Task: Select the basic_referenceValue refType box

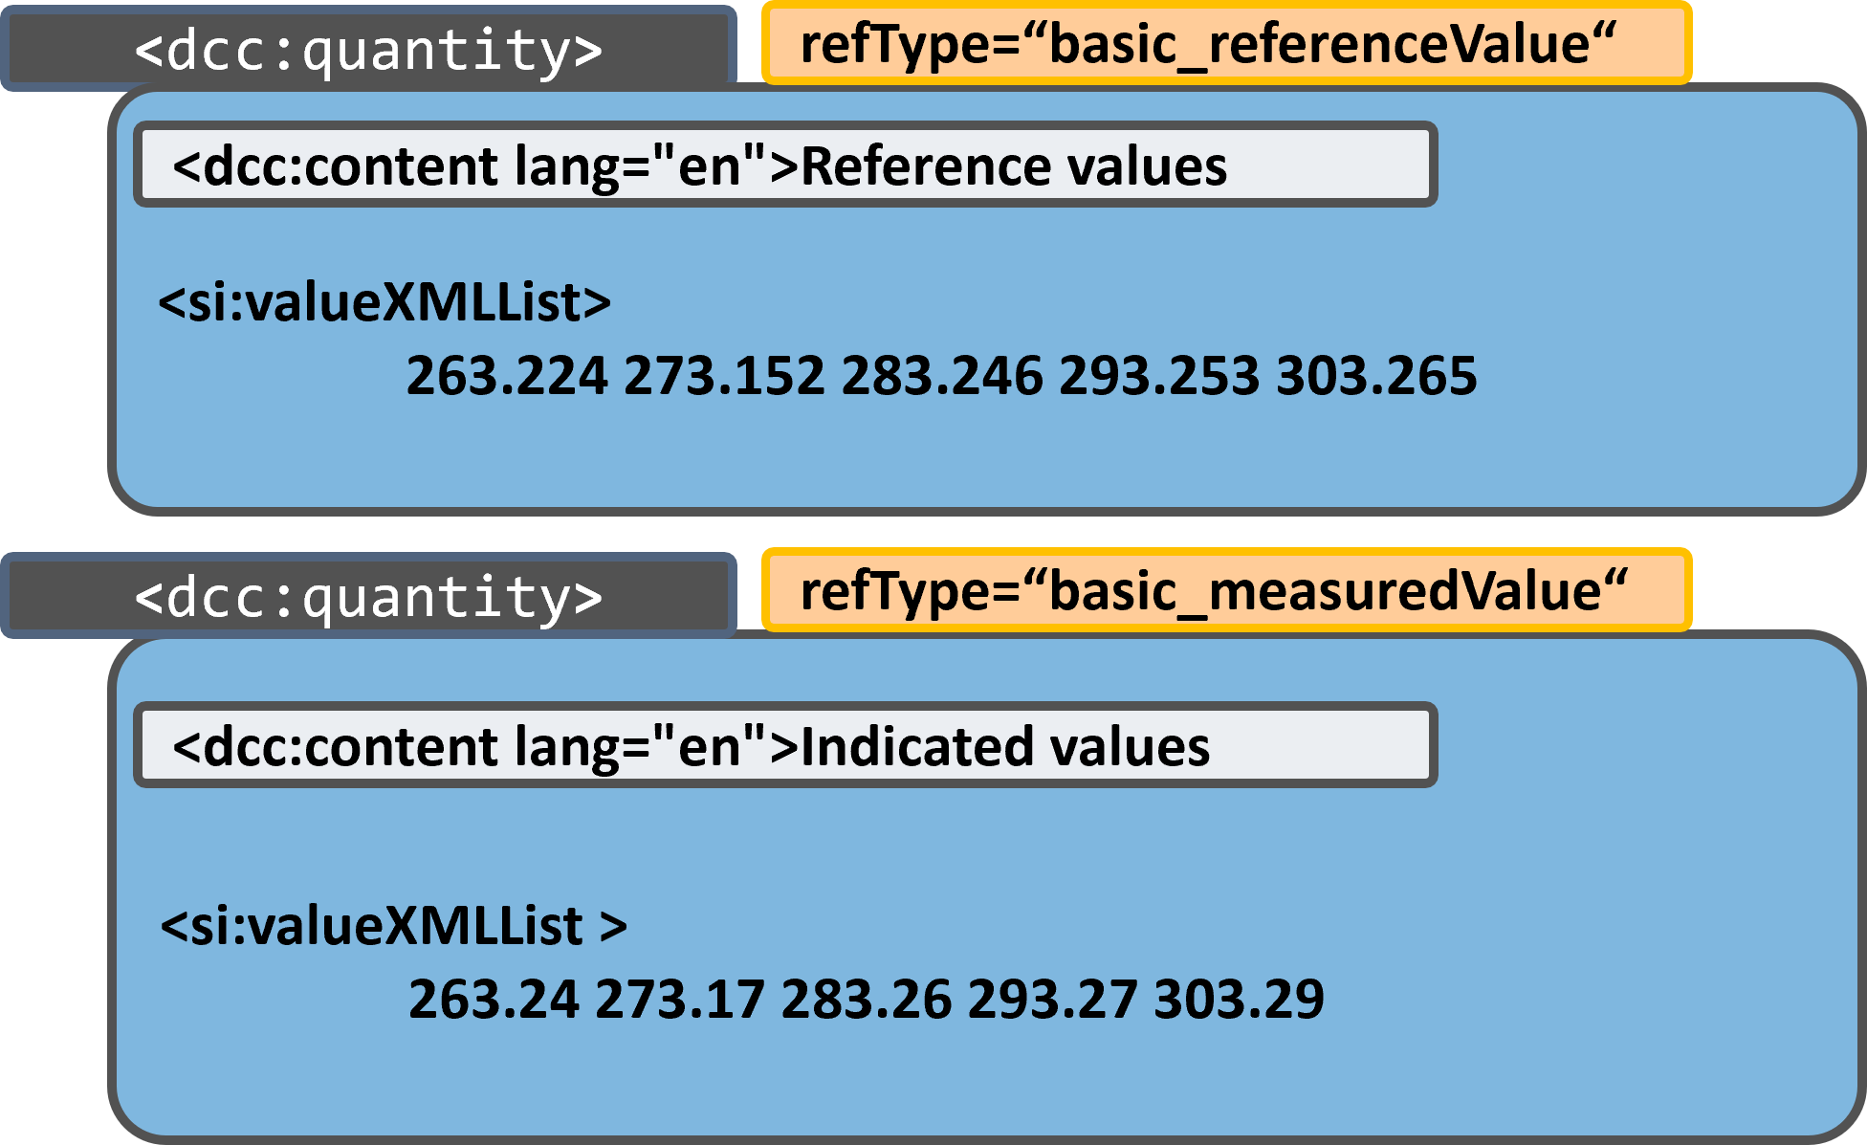Action: click(x=1226, y=44)
